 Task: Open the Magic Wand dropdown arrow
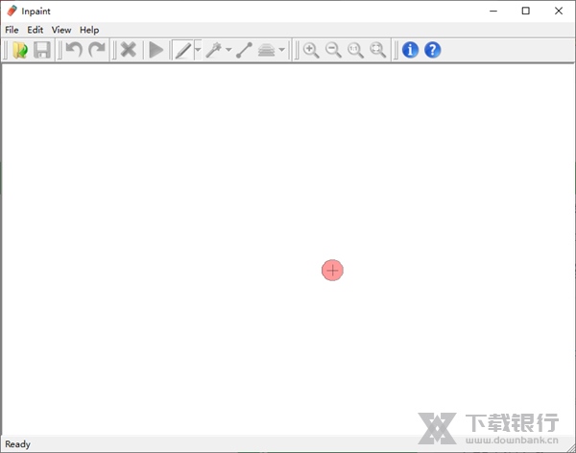[228, 50]
